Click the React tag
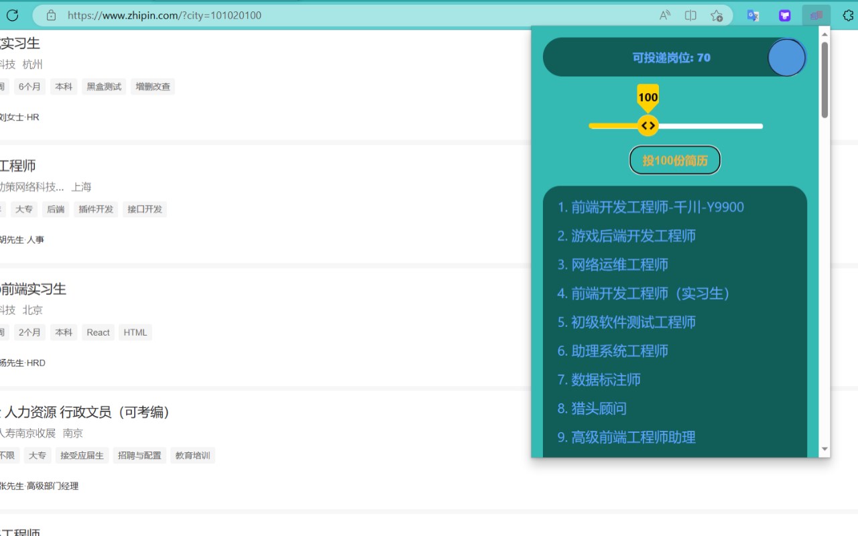Viewport: 858px width, 536px height. point(98,332)
